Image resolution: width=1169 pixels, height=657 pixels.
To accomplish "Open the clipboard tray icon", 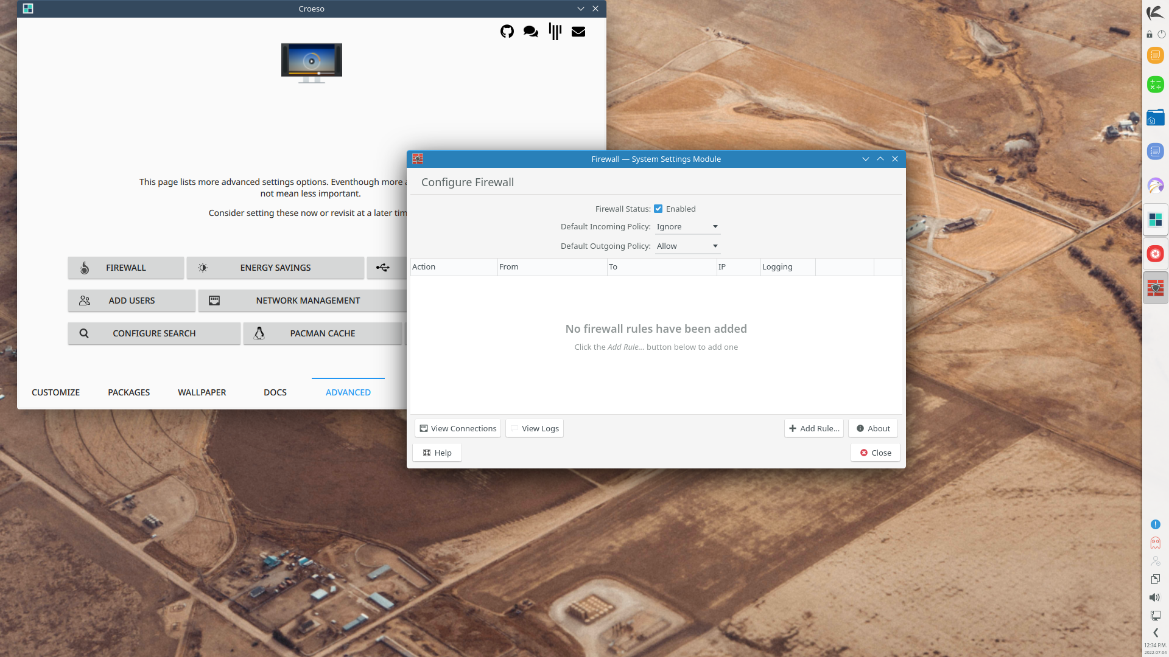I will tap(1155, 579).
